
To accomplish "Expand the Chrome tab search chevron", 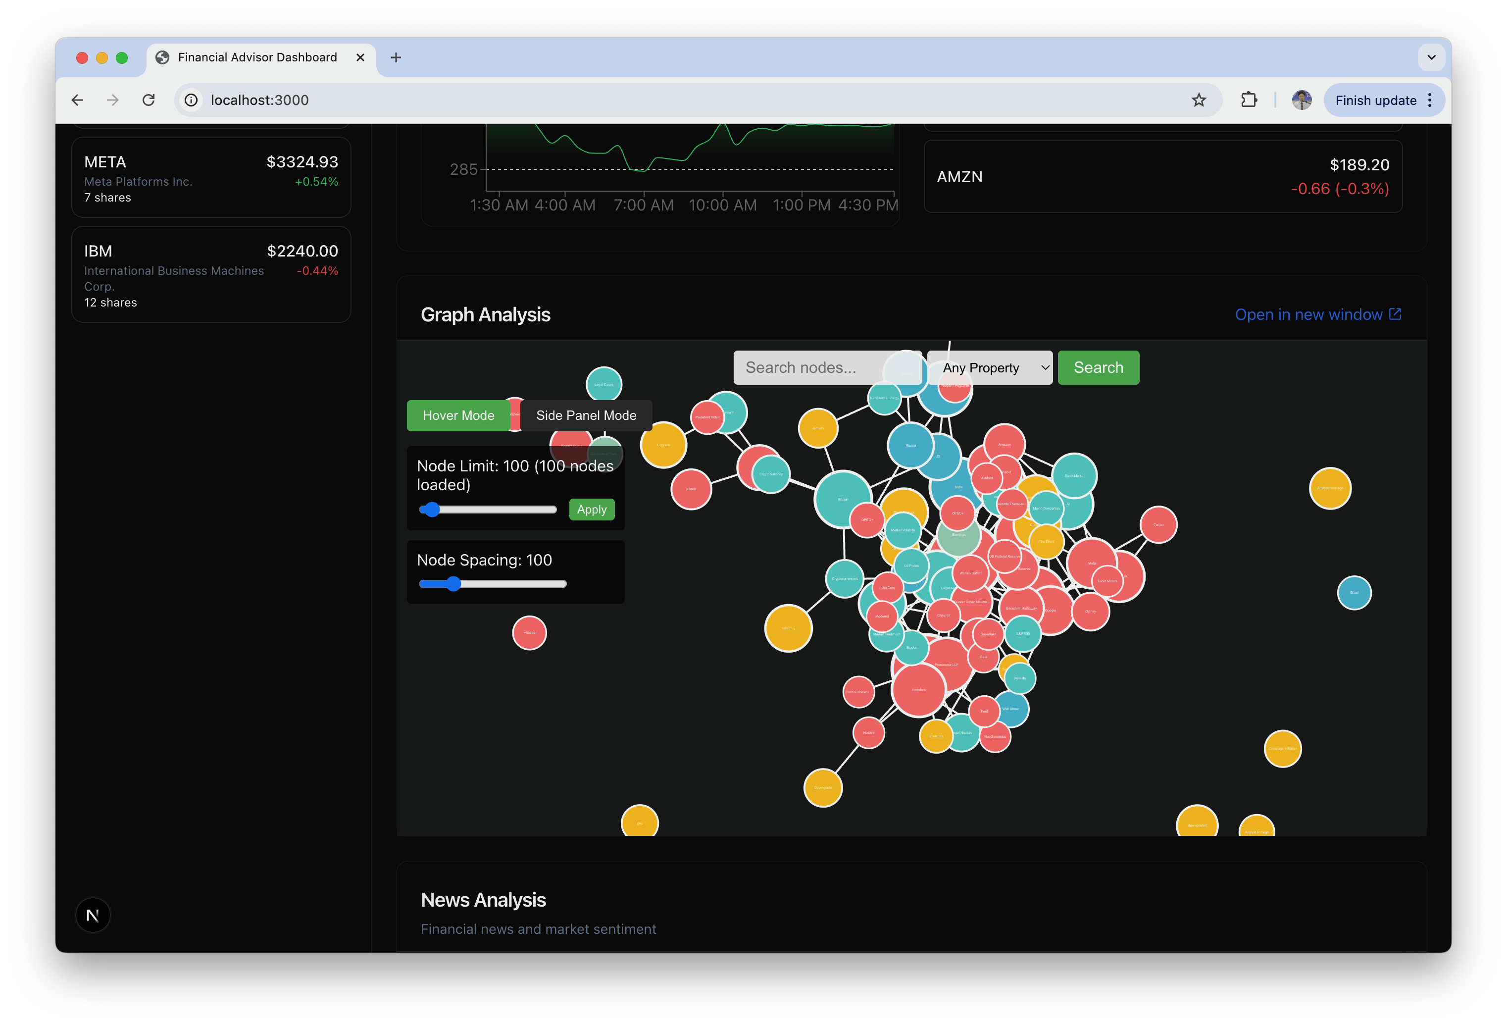I will [1431, 58].
